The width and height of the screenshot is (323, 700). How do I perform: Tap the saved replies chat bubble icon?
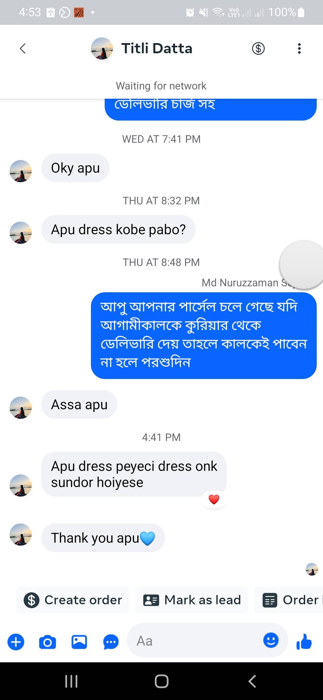point(111,642)
